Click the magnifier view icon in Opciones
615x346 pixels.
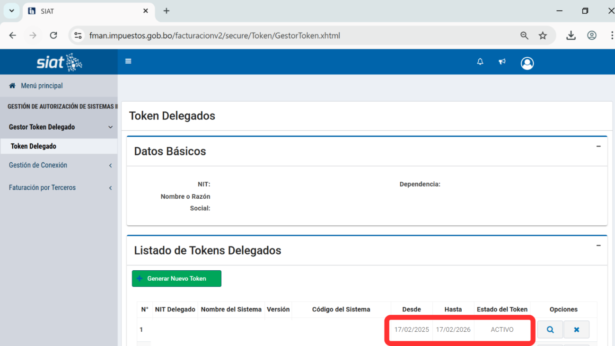pos(550,329)
